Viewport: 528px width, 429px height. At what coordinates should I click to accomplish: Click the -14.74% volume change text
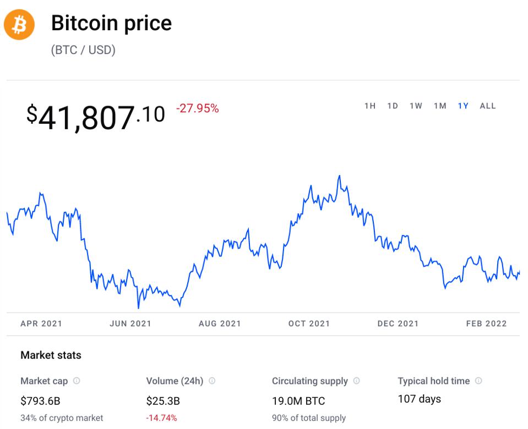pyautogui.click(x=162, y=418)
